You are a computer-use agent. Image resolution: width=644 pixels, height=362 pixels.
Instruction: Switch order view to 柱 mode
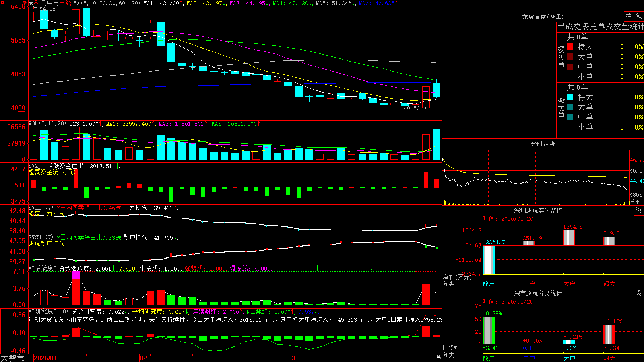tap(629, 16)
